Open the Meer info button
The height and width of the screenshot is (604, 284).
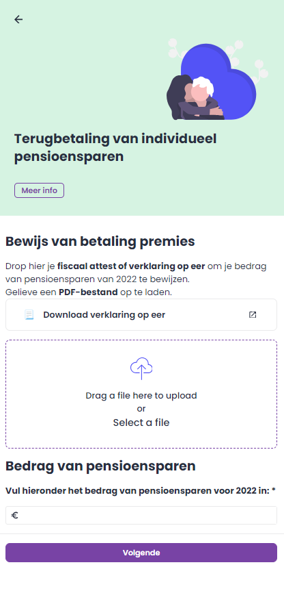[39, 190]
